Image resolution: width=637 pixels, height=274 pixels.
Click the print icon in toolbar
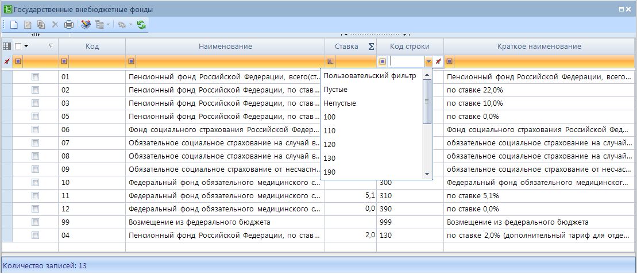point(69,25)
